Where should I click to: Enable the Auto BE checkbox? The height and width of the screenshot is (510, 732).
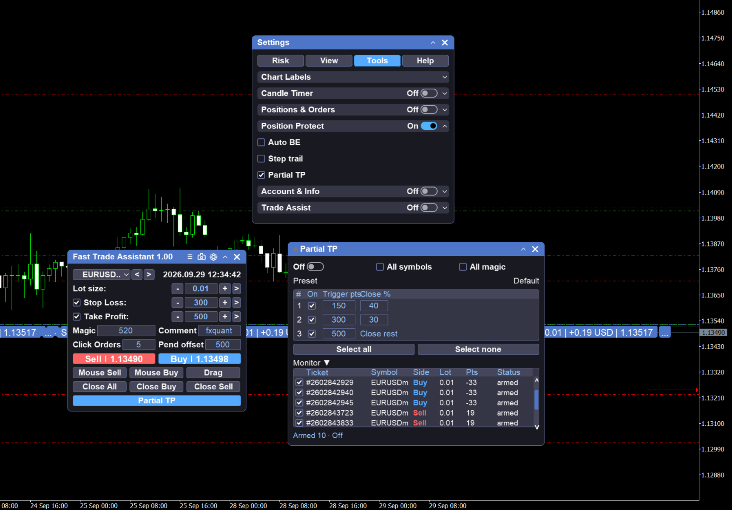click(x=261, y=142)
